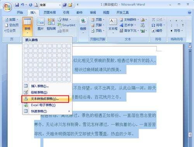The height and width of the screenshot is (147, 194).
Task: Switch to the 邮件 tab
Action: 80,12
